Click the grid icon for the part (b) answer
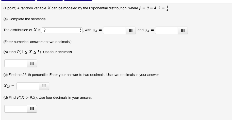232x121 pixels. click(x=32, y=63)
